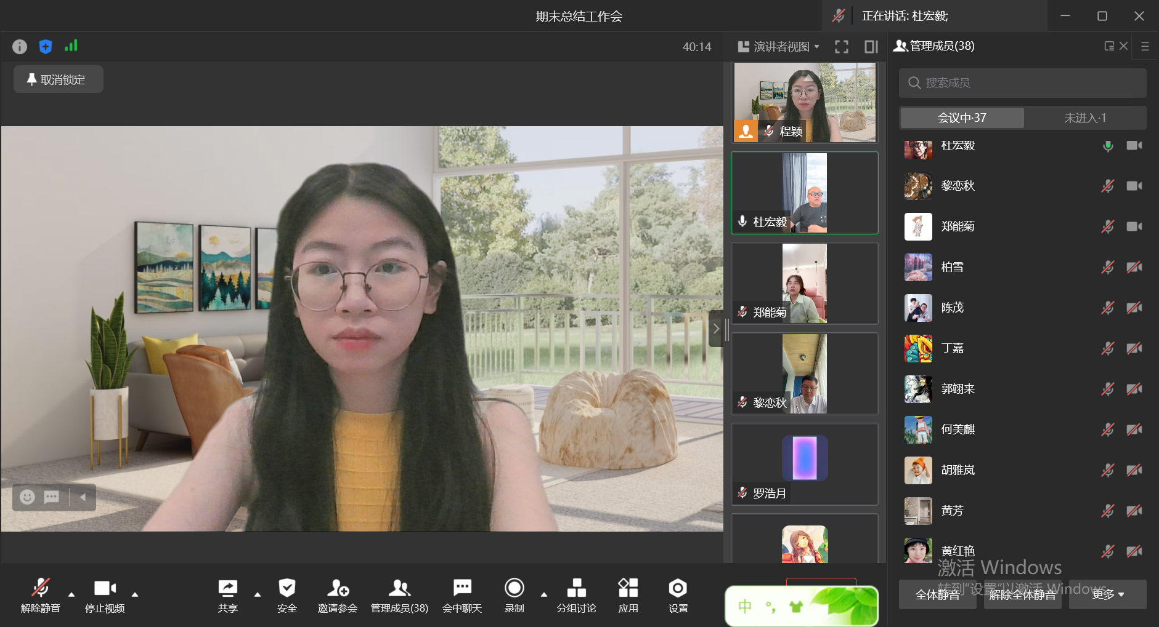
Task: Expand recording options arrow beside 录制
Action: point(544,594)
